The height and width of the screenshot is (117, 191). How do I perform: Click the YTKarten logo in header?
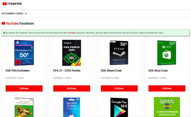pyautogui.click(x=12, y=4)
